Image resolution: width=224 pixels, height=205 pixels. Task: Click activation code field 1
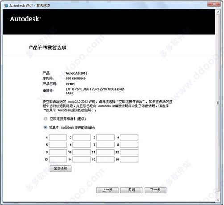58,138
